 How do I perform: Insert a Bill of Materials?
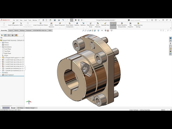click(98, 25)
